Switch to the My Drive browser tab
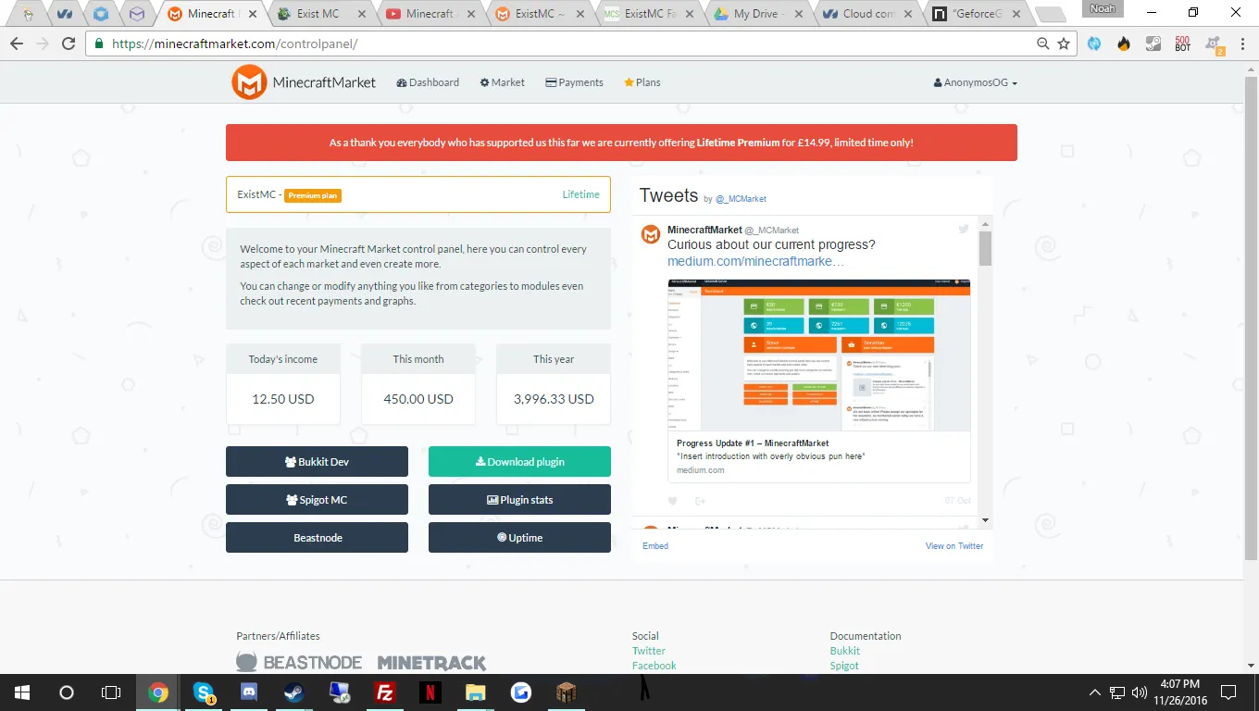1259x711 pixels. click(x=756, y=14)
